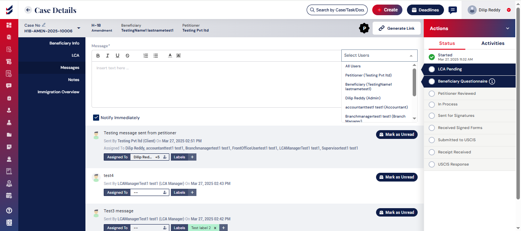The width and height of the screenshot is (521, 231).
Task: Open Notes in the case sidebar
Action: (74, 80)
